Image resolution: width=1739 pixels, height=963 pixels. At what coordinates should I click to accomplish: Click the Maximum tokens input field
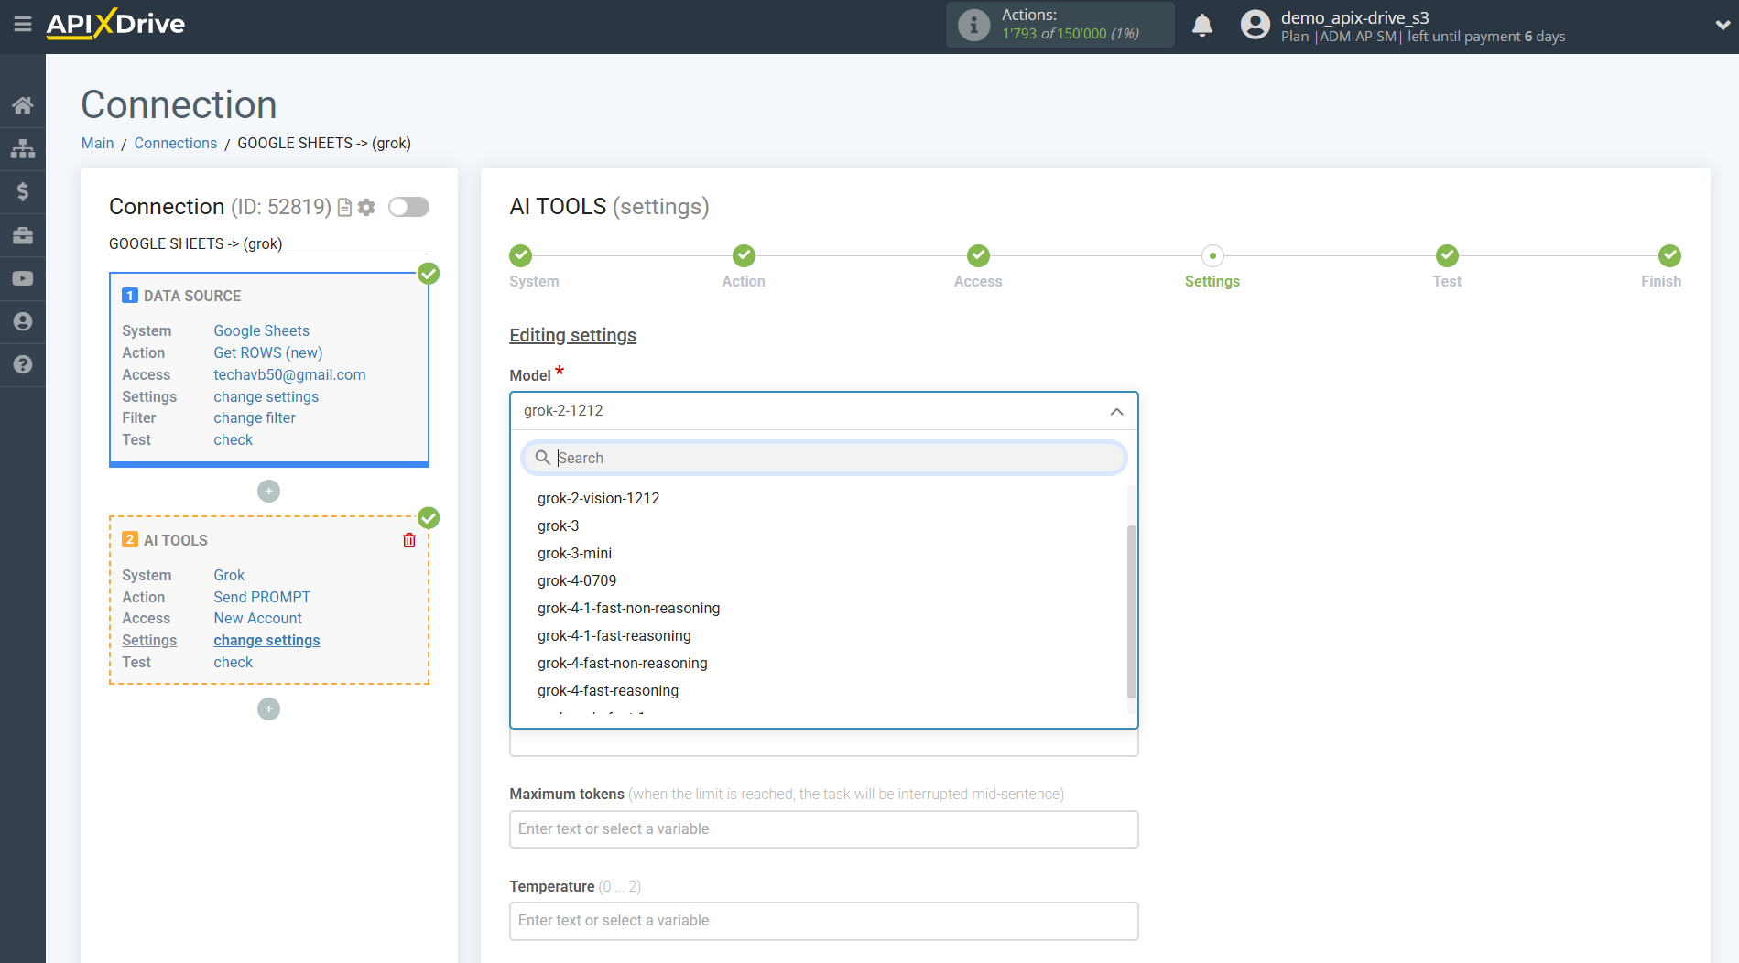click(x=822, y=828)
